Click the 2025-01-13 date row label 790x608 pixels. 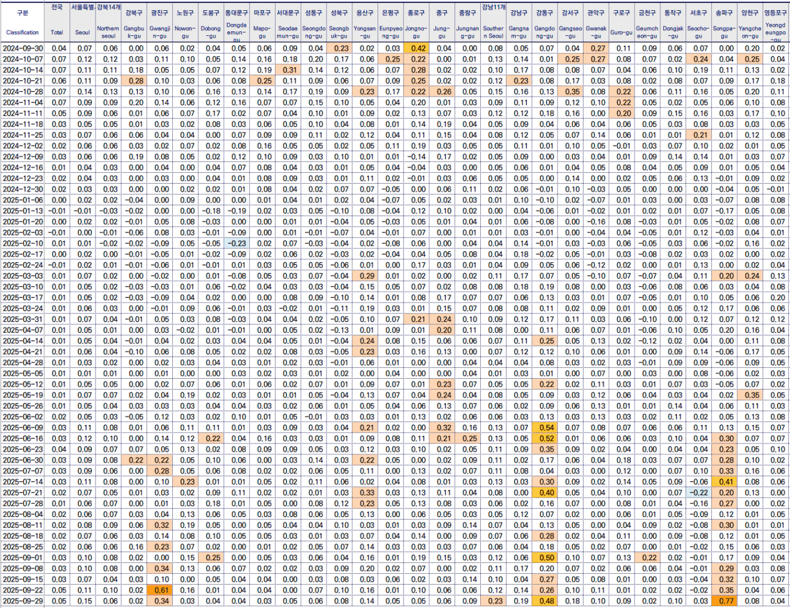[23, 211]
